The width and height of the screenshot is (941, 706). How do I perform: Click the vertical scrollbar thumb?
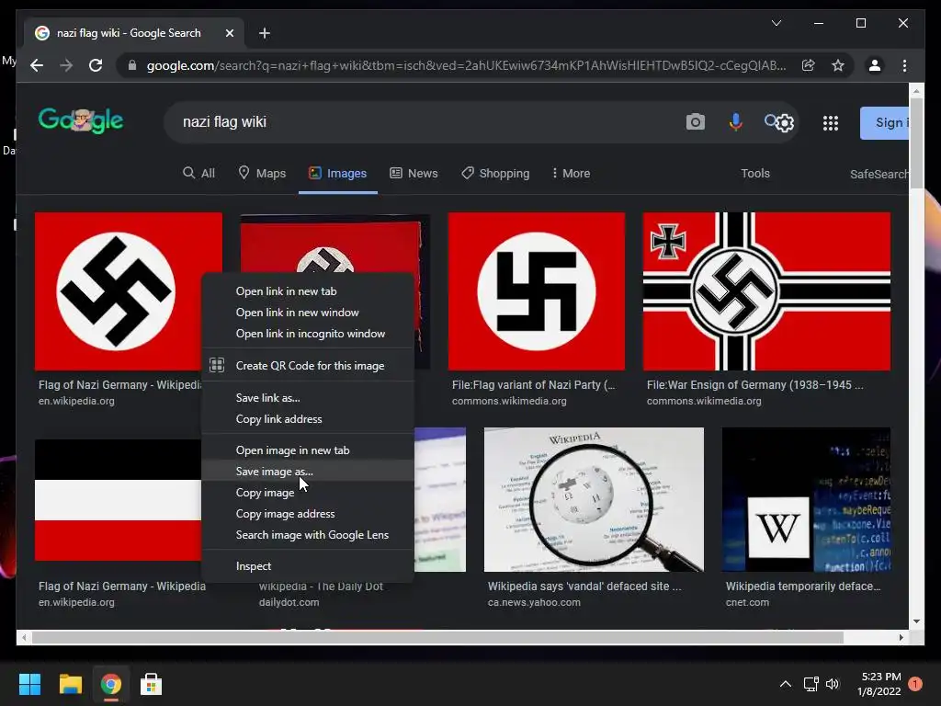(x=916, y=144)
